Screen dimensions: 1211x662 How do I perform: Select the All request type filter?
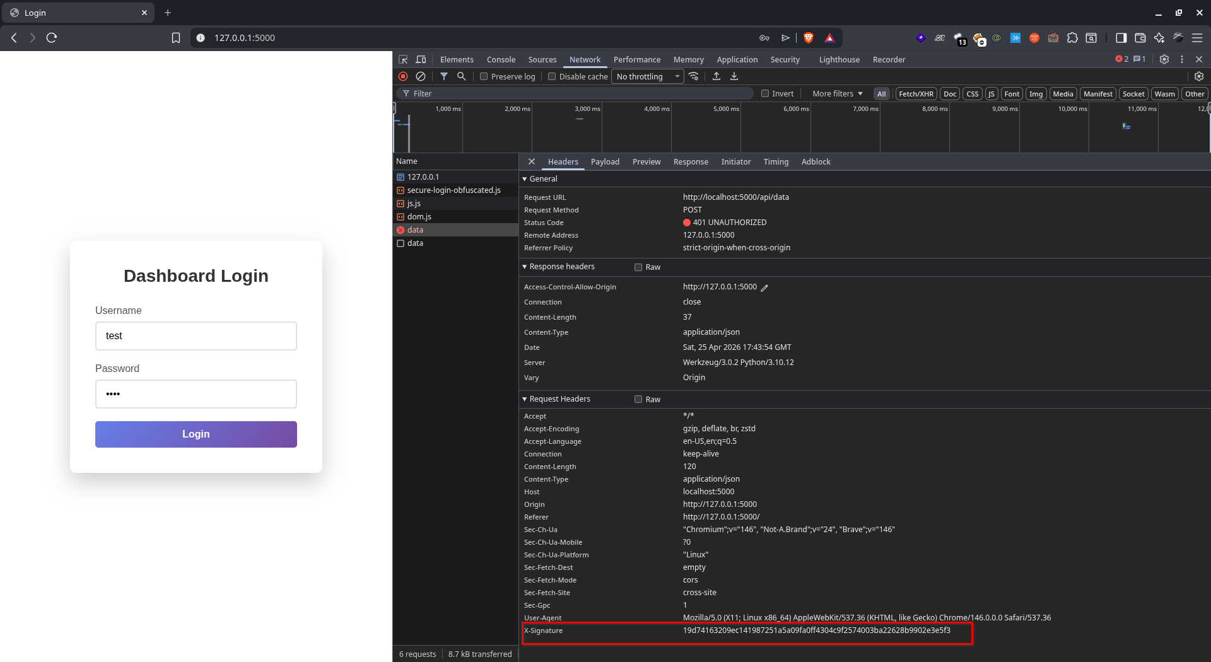coord(882,94)
